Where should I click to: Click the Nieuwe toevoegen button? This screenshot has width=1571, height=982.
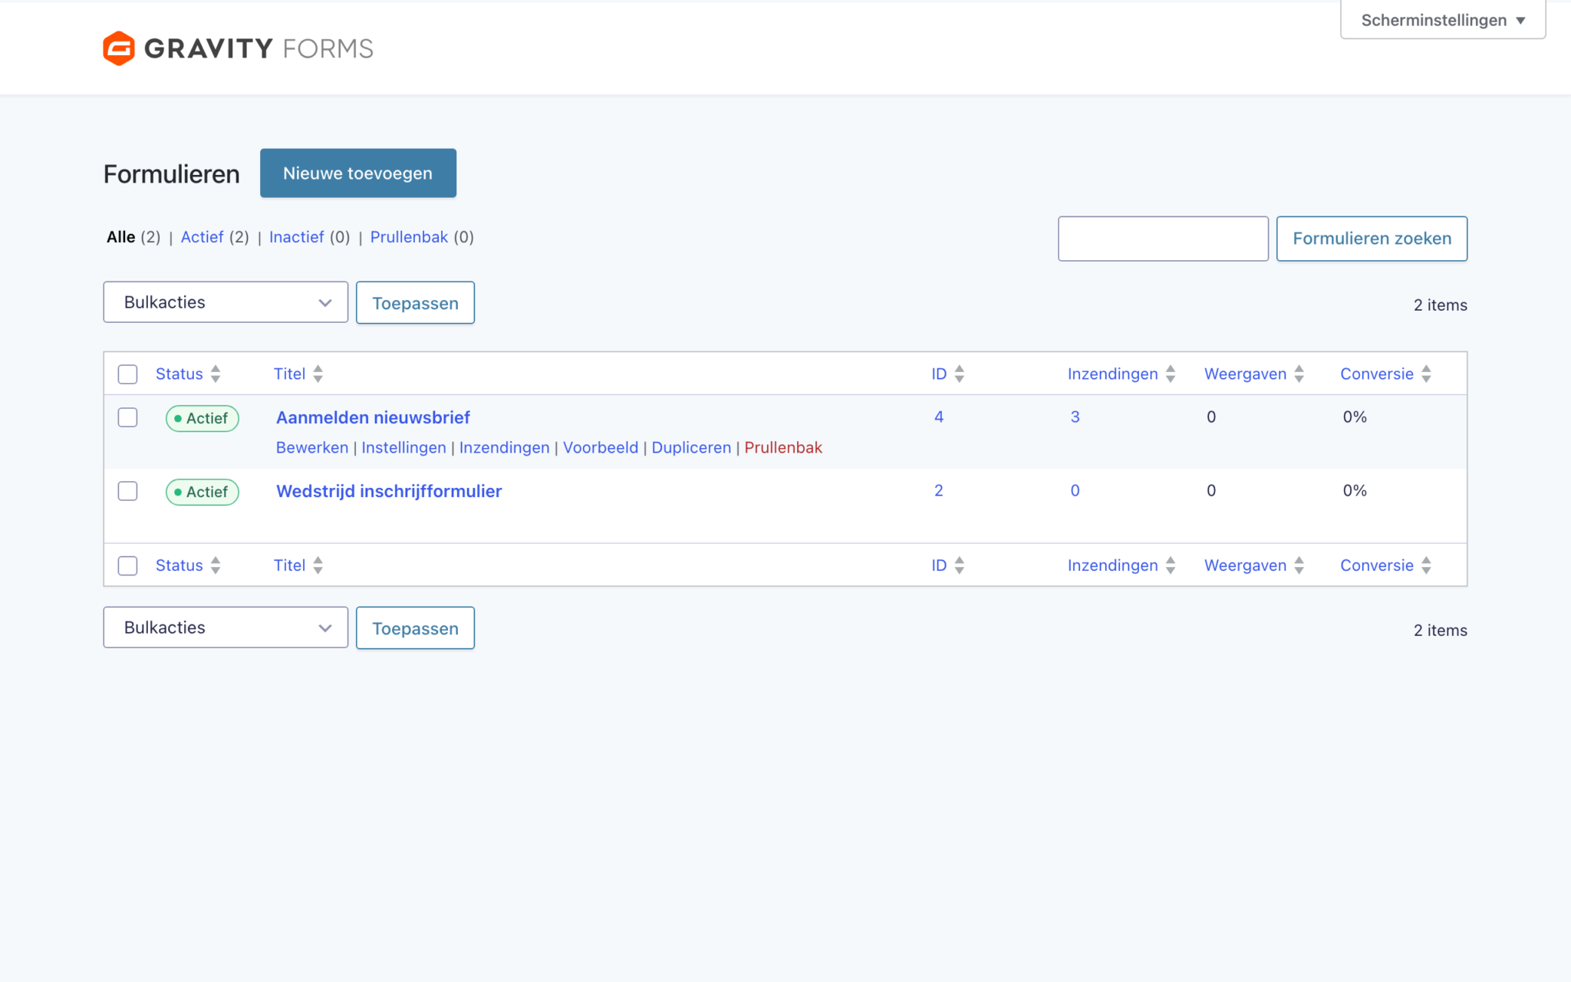[358, 173]
